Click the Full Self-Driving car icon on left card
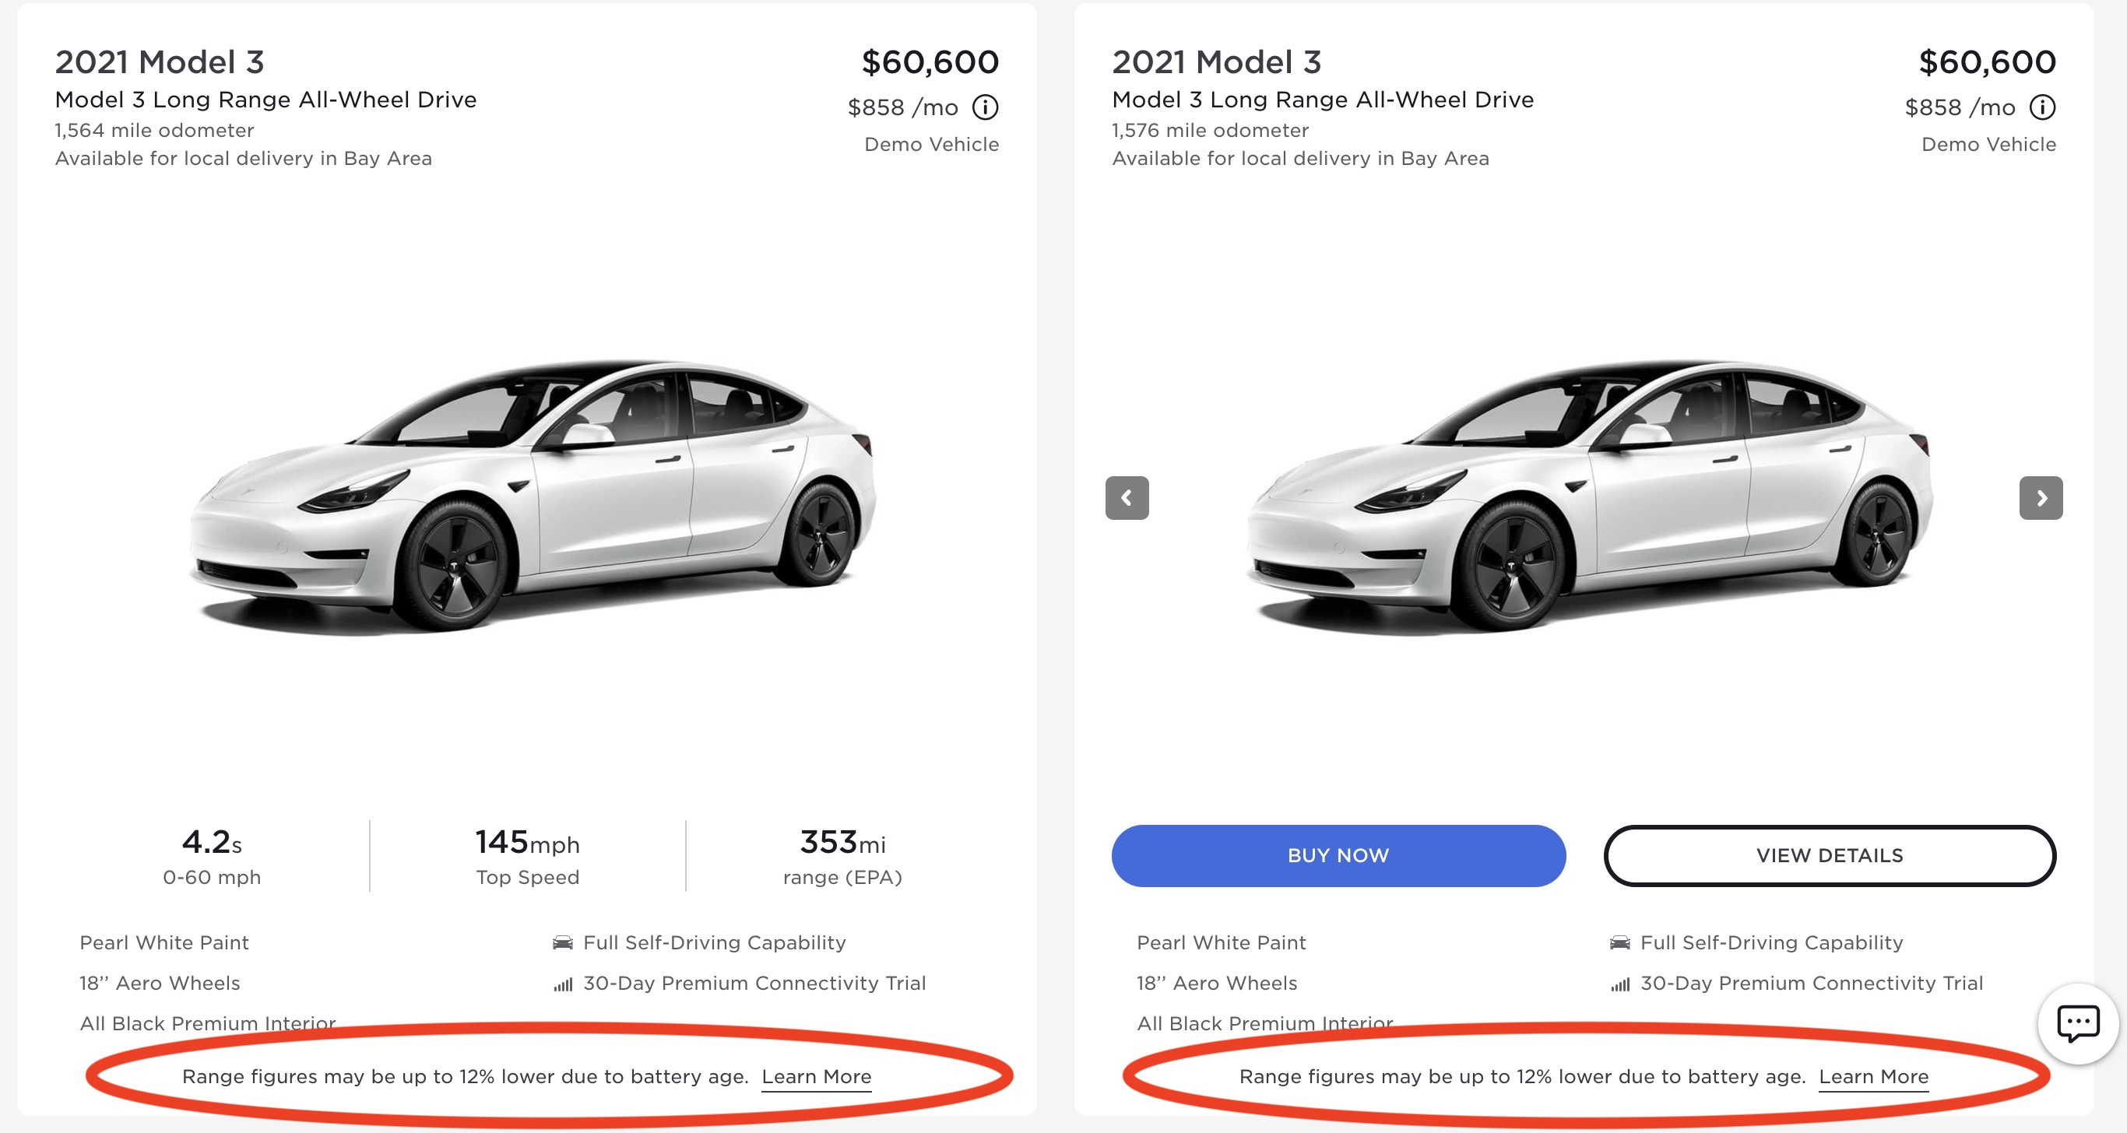Screen dimensions: 2127x1133 [x=564, y=943]
